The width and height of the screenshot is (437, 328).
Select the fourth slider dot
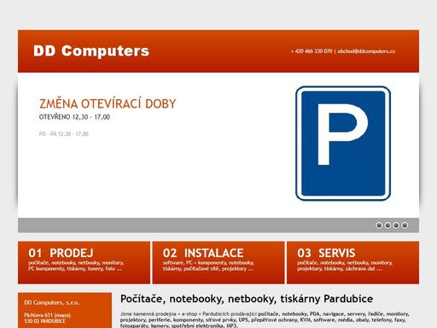405,225
